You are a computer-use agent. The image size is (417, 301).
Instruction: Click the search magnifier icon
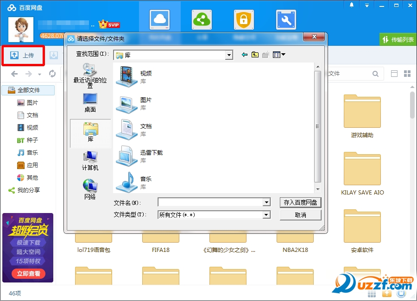tap(375, 74)
